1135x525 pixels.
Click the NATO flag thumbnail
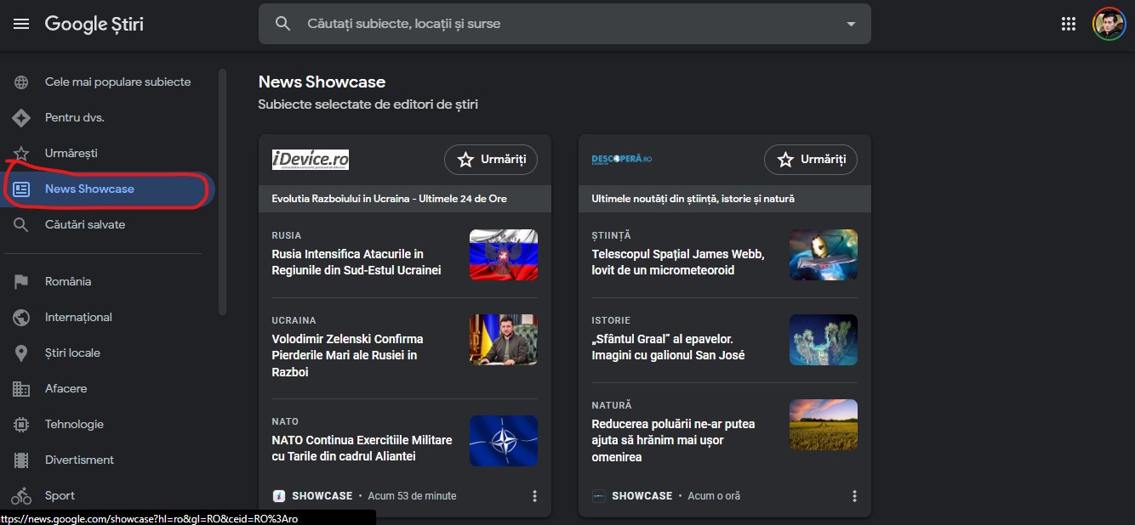504,441
